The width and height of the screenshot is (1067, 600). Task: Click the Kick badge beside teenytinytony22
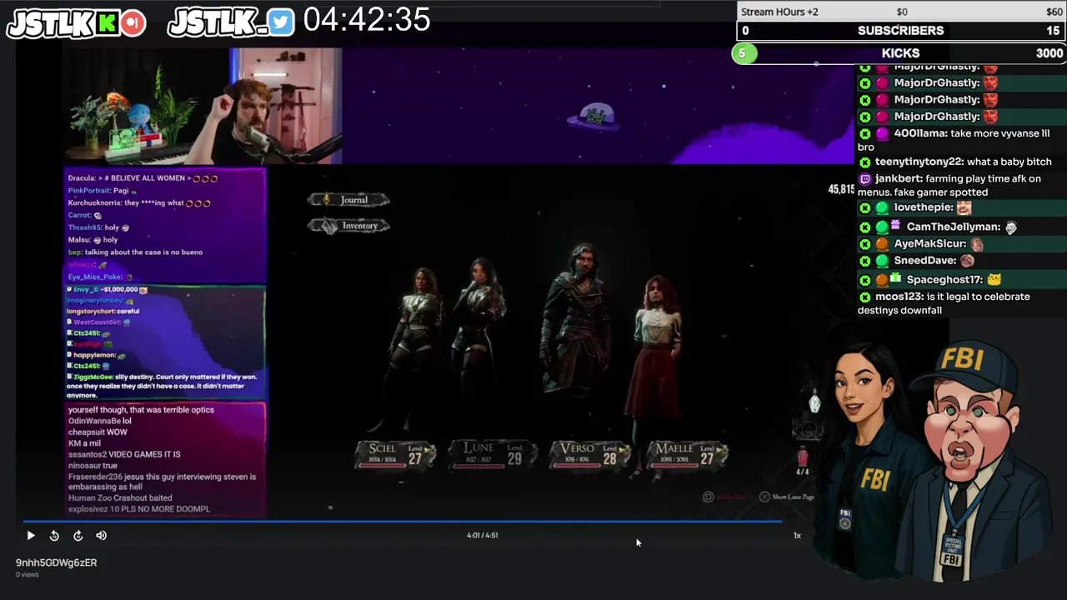tap(865, 162)
